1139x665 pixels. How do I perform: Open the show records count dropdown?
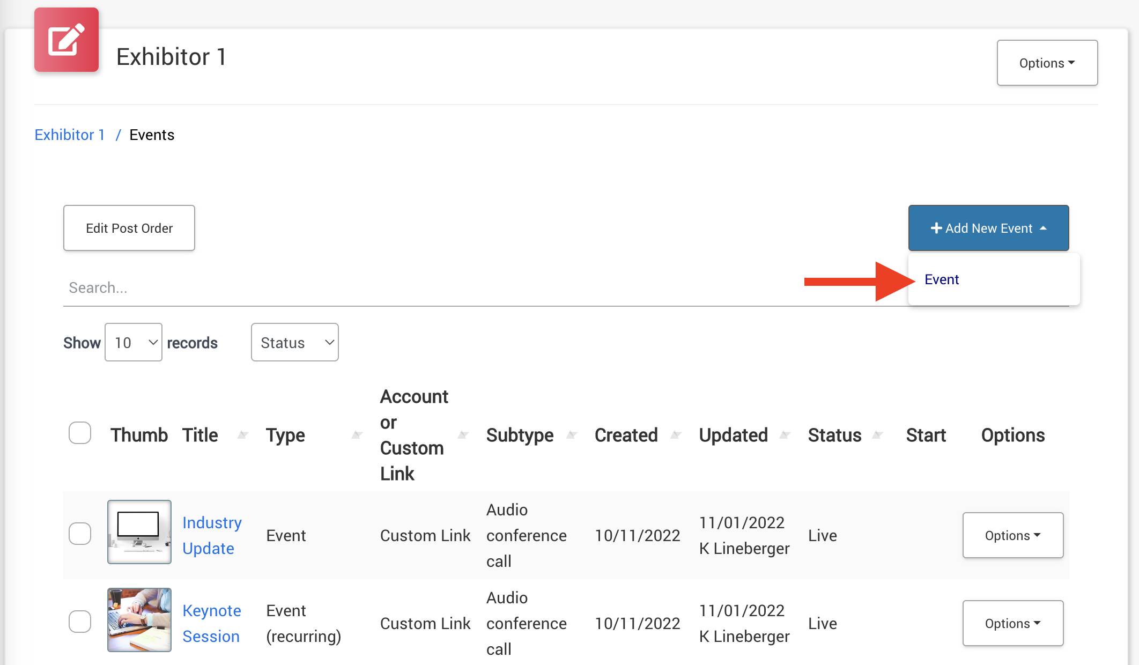click(x=134, y=342)
